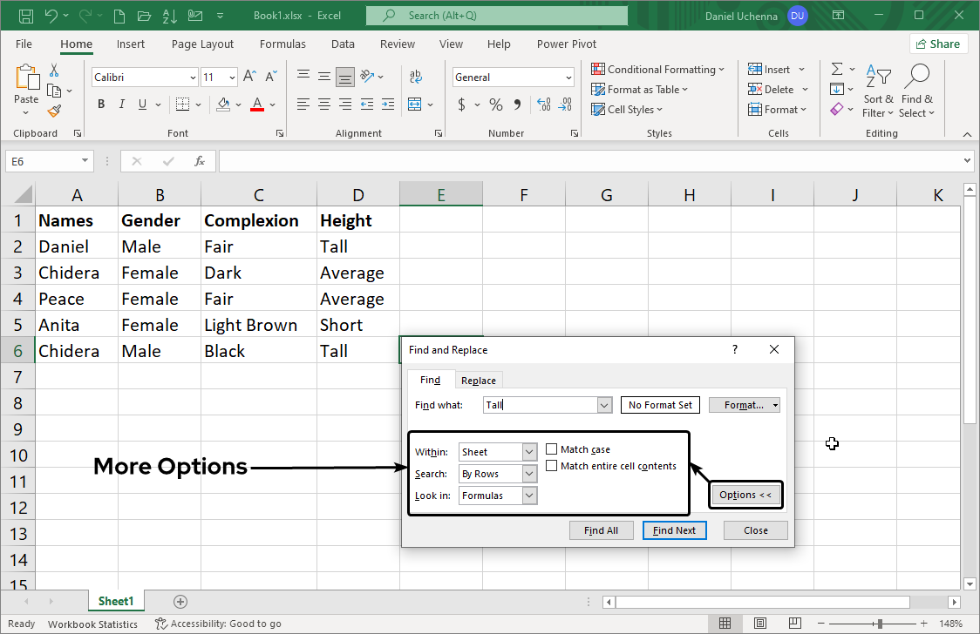Check Match entire cell contents
Image resolution: width=980 pixels, height=634 pixels.
552,466
